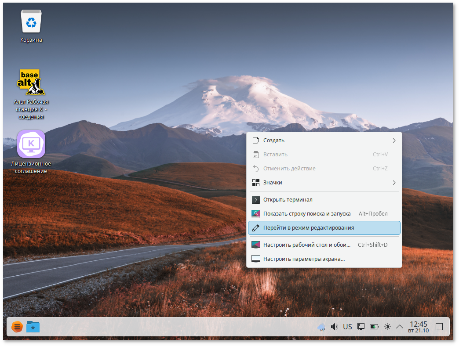Choose Открыть терминал from context menu

288,200
